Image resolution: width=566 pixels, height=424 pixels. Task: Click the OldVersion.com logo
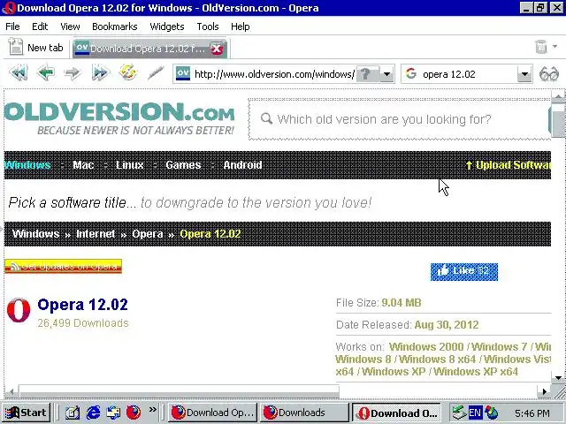click(120, 117)
